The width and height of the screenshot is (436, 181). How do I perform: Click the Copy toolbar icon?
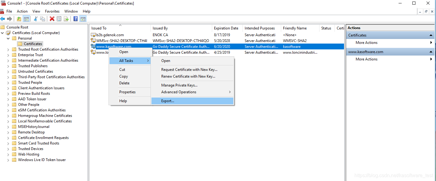point(43,19)
